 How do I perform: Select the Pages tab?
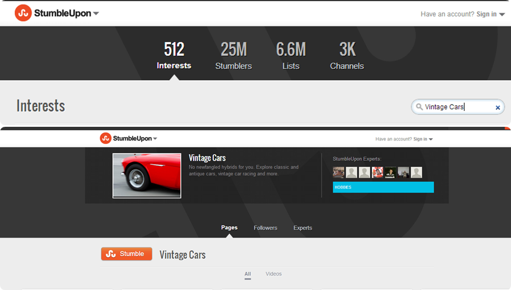pos(229,227)
